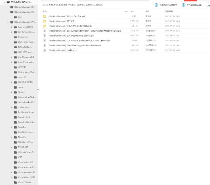Click the 导入到我的云盘 import link
Screen dimensions: 210x185
pos(194,5)
